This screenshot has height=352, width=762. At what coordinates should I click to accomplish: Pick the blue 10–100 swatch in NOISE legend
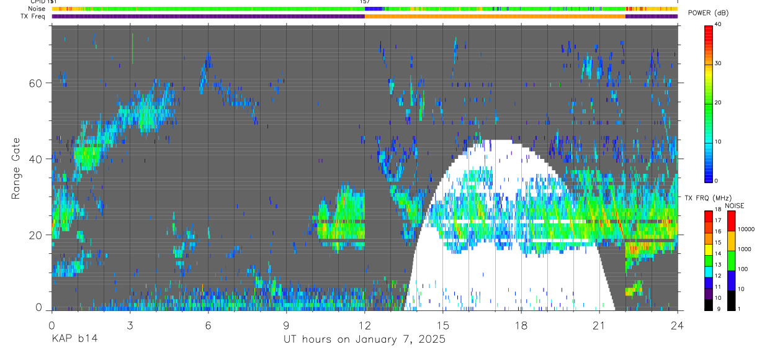tap(731, 281)
